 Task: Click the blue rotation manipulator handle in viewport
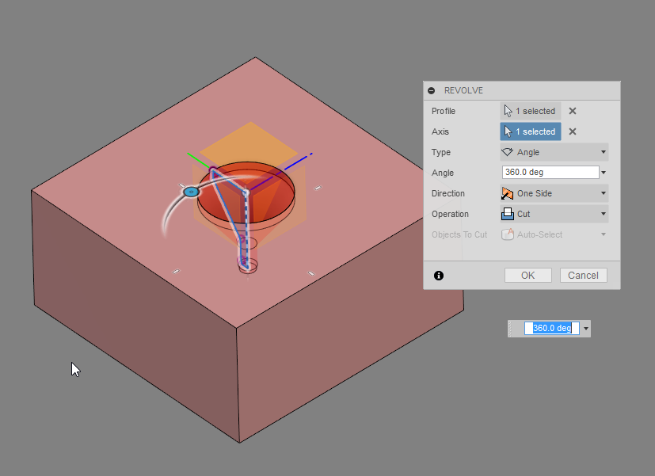coord(191,192)
